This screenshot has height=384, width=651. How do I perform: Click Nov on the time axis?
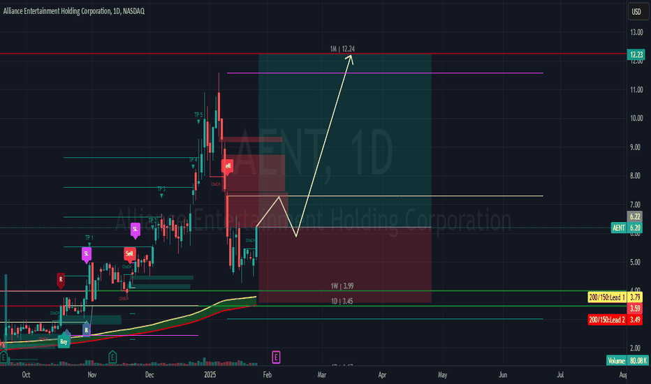tap(92, 374)
